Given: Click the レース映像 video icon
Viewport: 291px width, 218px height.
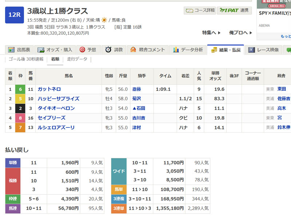Looking at the screenshot, I should [x=251, y=50].
